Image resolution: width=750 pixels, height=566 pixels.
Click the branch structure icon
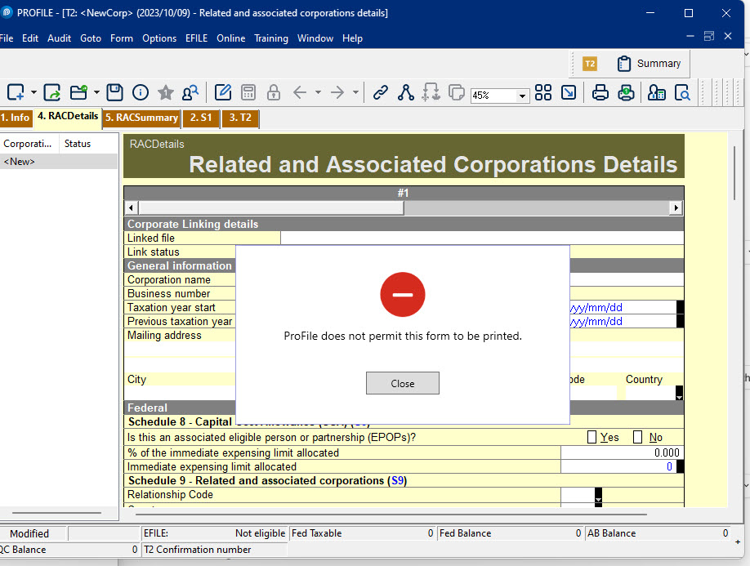click(405, 92)
